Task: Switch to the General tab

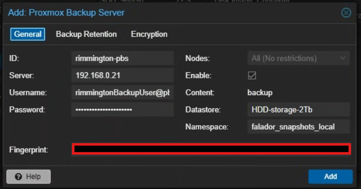Action: (28, 34)
